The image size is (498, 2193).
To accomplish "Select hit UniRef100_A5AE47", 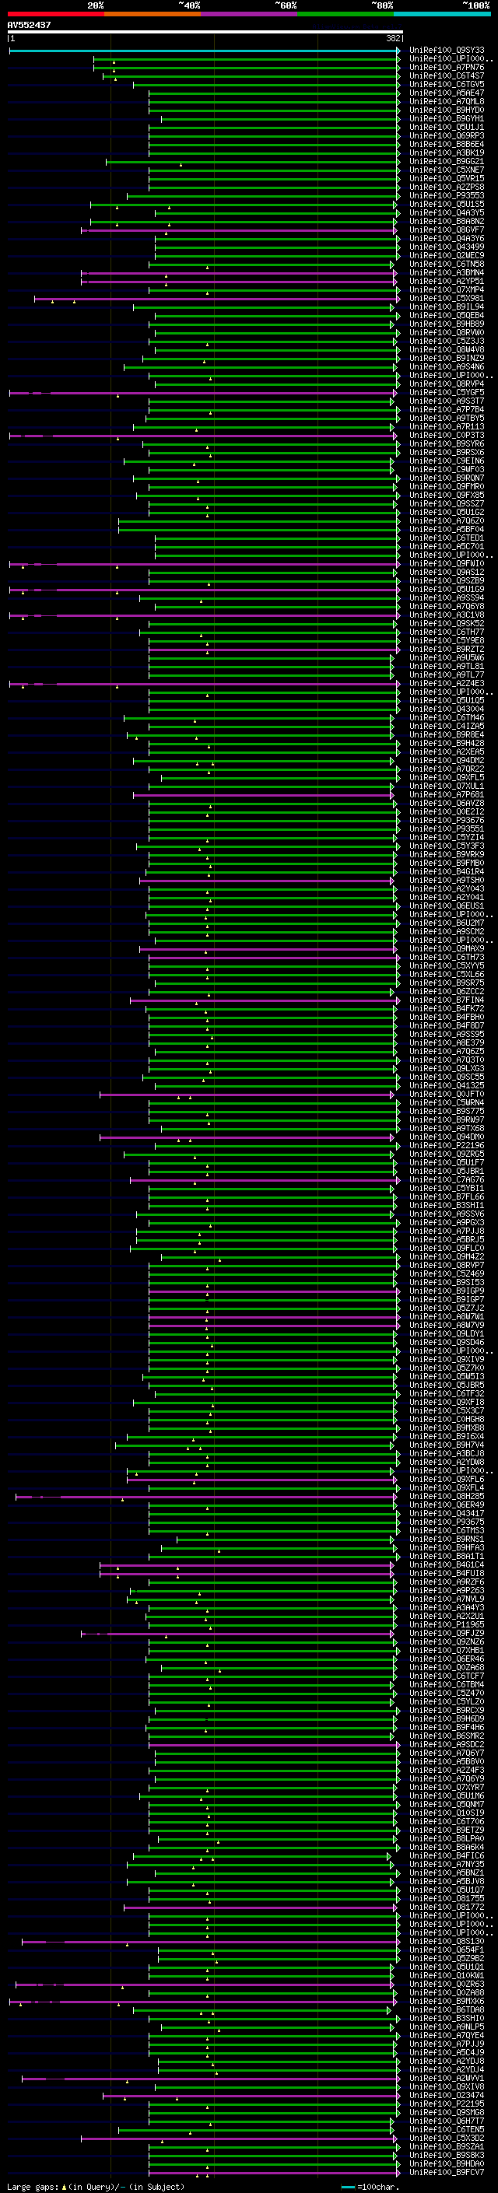I will point(447,93).
